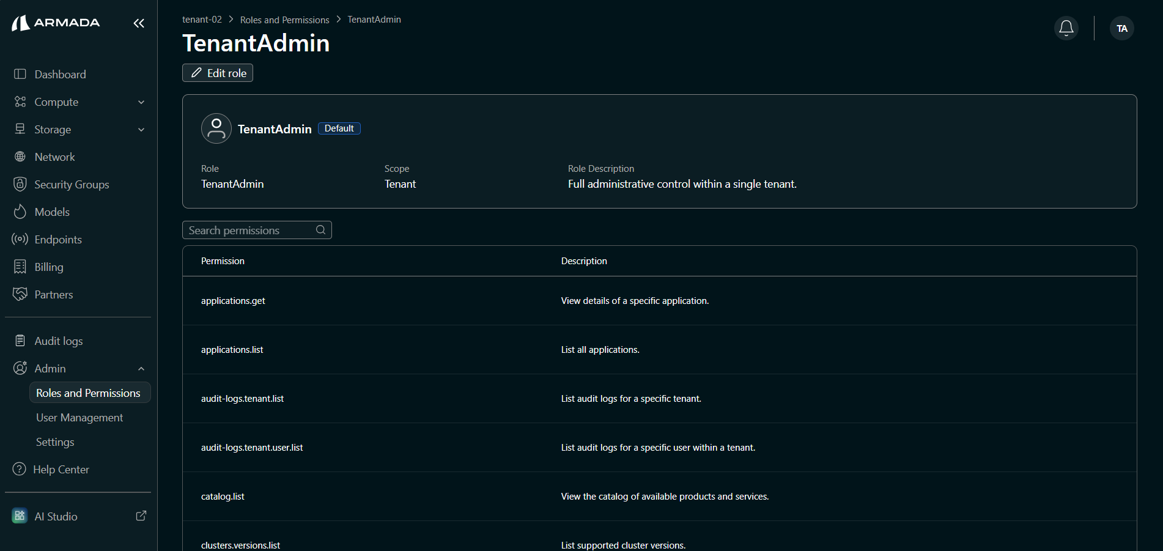Click the search magnifier icon

[x=320, y=230]
